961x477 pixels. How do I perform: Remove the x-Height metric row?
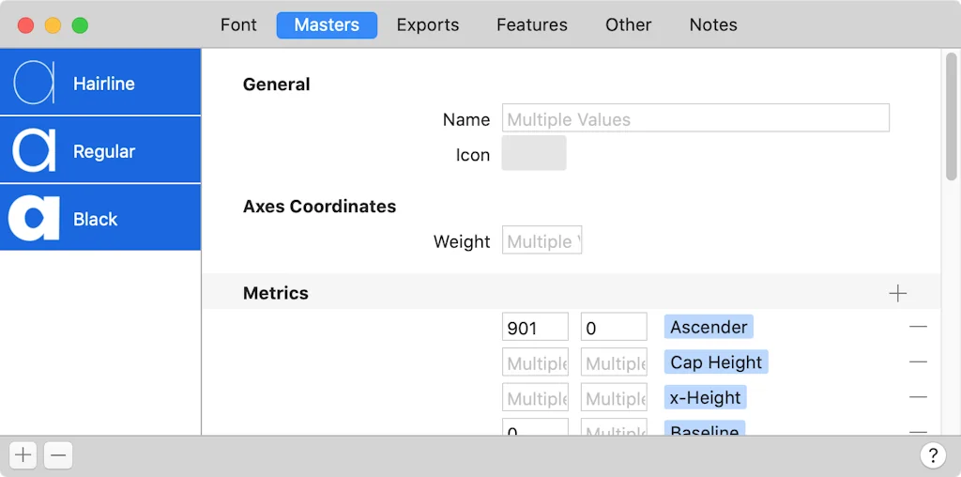(x=919, y=398)
